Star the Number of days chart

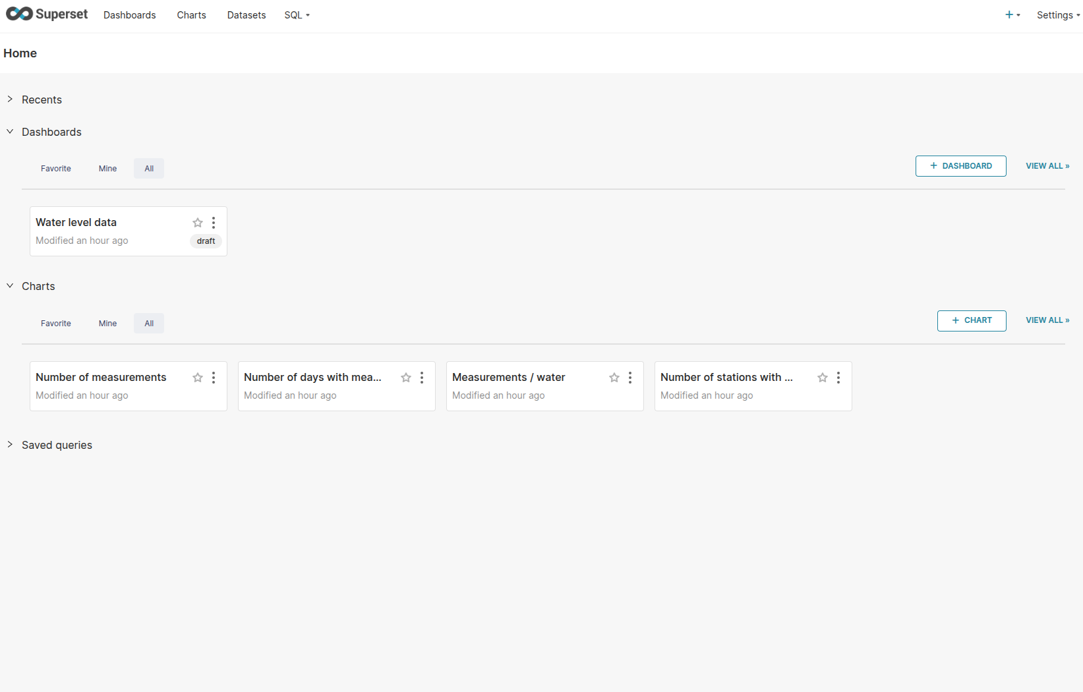pyautogui.click(x=406, y=378)
